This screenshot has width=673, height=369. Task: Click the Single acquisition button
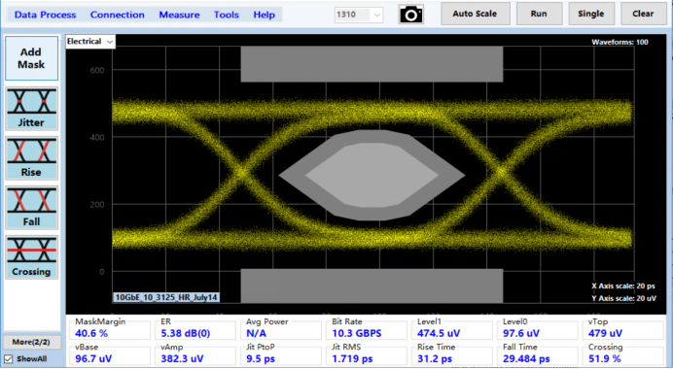(x=591, y=14)
